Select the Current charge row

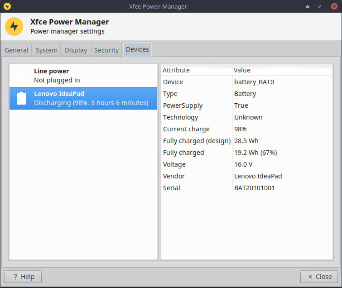coord(247,129)
